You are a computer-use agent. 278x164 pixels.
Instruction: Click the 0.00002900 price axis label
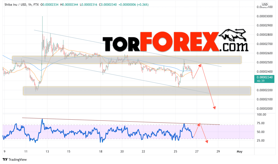pos(265,25)
